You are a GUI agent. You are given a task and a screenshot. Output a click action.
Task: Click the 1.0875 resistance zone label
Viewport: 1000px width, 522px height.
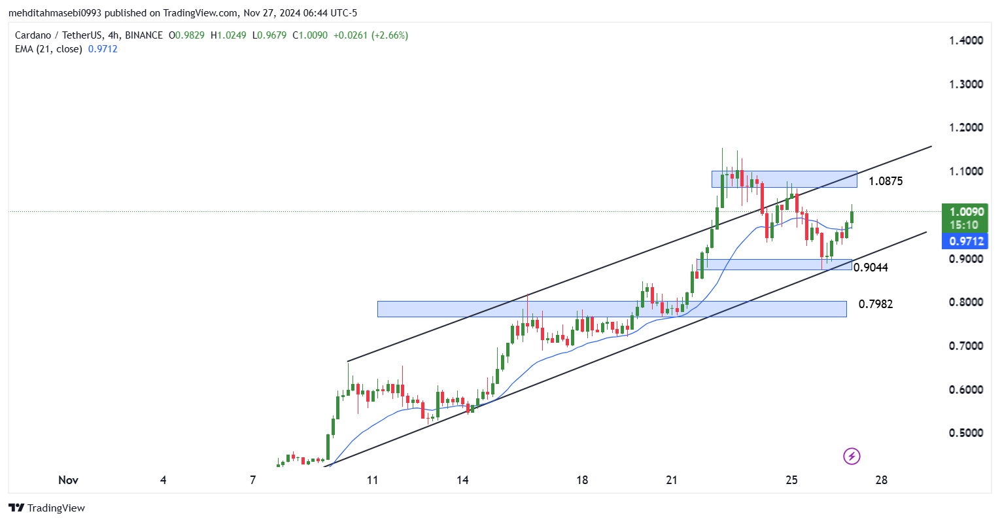click(x=886, y=181)
